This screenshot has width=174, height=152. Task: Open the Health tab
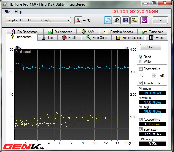70,38
